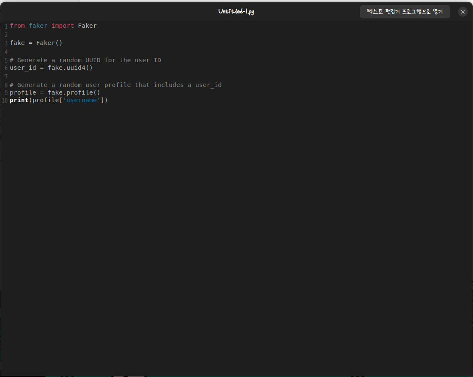Click the line 'fake = Faker()'
The image size is (473, 377).
36,43
